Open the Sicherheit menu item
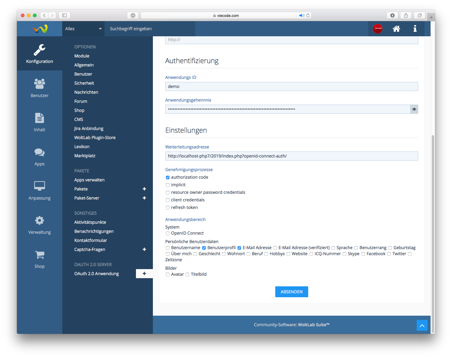The image size is (452, 358). tap(84, 83)
